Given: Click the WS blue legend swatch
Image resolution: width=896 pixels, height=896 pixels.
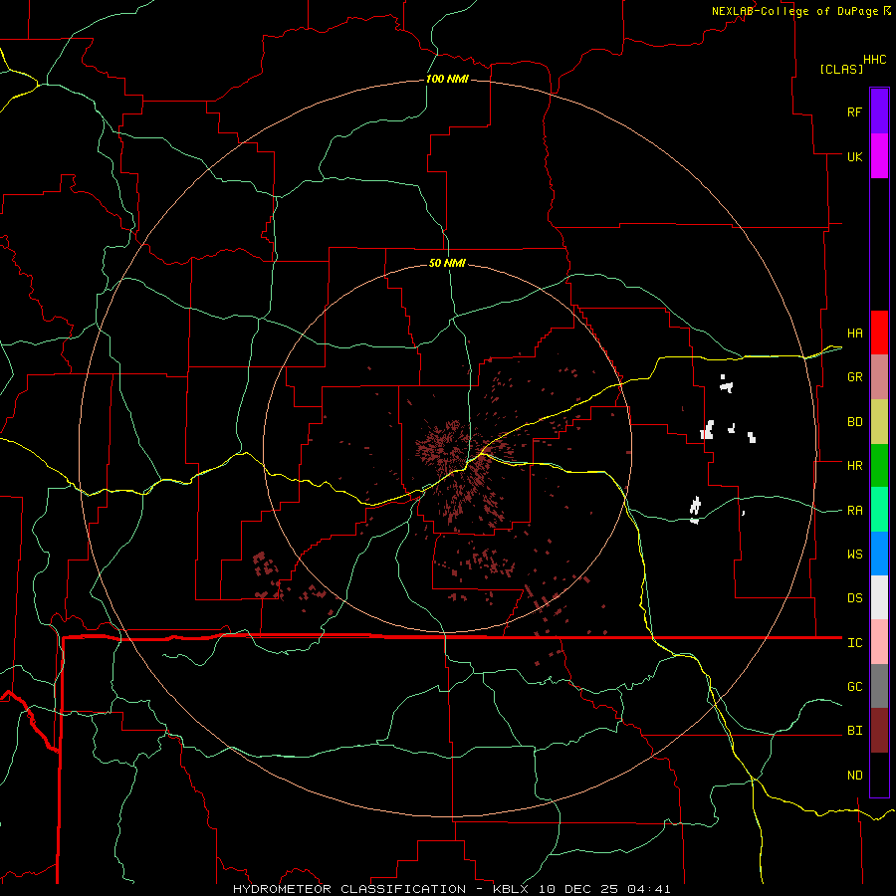Looking at the screenshot, I should [x=879, y=554].
